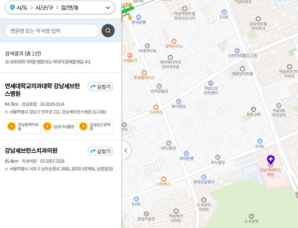Click the 시래본가 restaurant icon on the map
298x228 pixels.
[130, 56]
